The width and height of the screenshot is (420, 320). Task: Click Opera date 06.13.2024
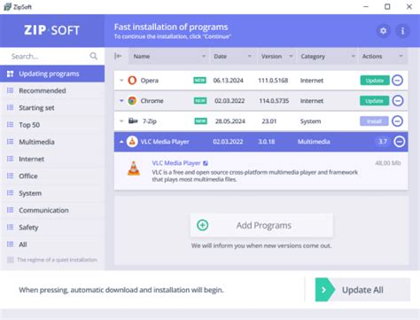(x=229, y=81)
